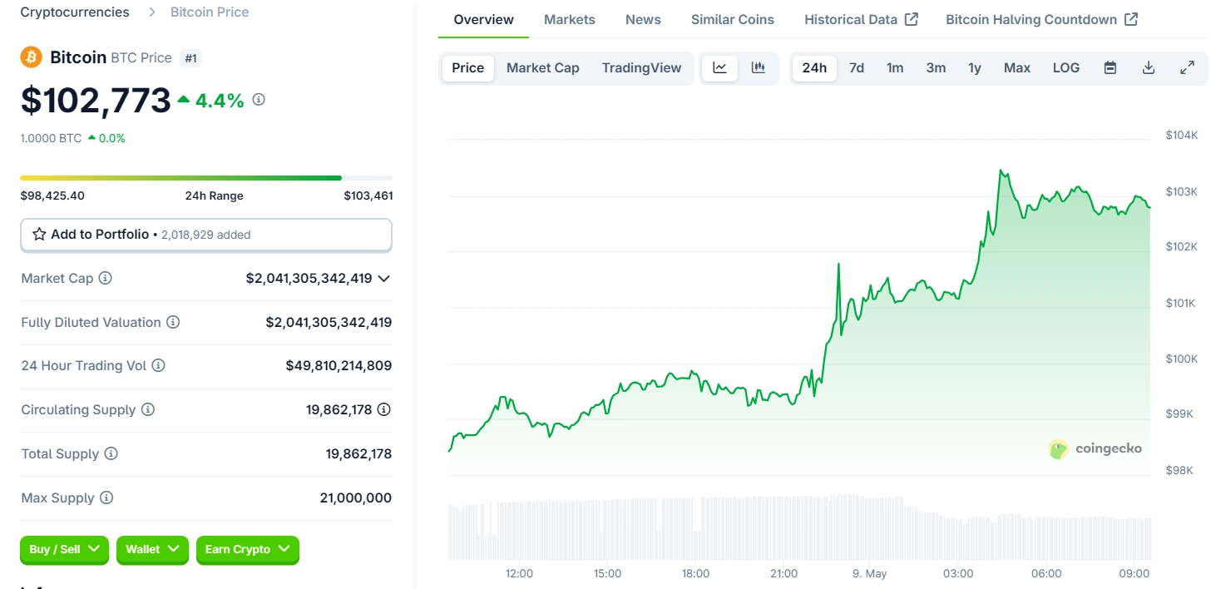The image size is (1211, 589).
Task: Expand the chart to fullscreen
Action: click(x=1188, y=68)
